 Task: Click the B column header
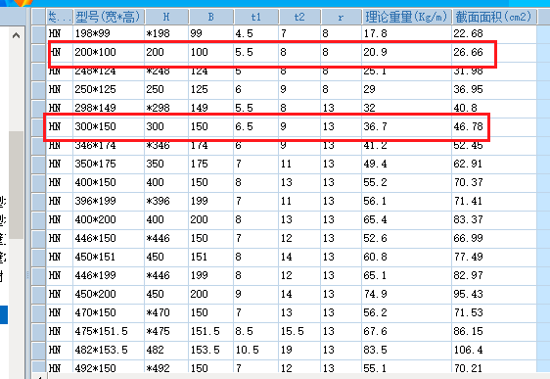[210, 17]
